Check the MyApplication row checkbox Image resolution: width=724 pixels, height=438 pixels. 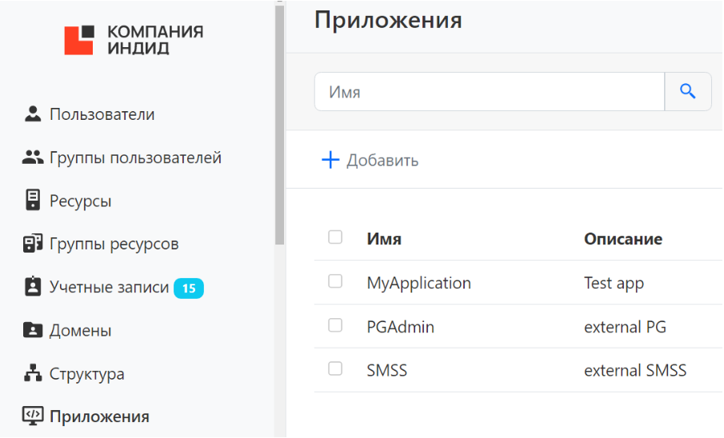point(335,281)
